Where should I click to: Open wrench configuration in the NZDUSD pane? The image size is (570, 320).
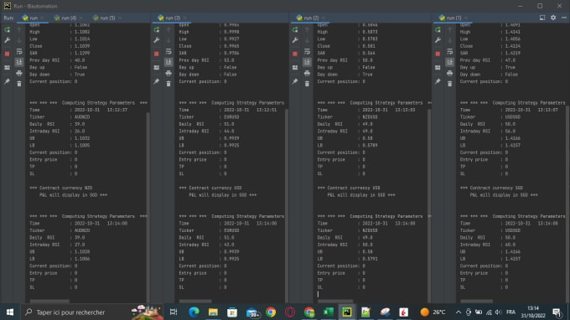tap(295, 40)
